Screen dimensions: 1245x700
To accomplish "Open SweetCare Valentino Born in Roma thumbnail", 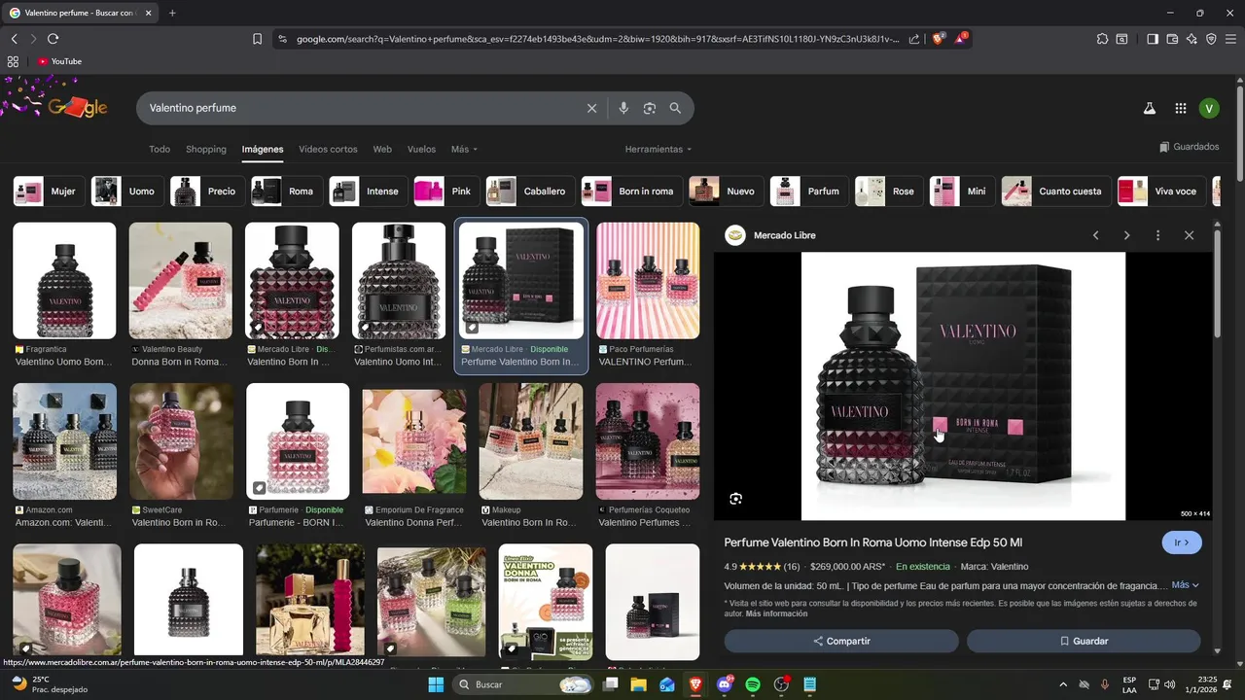I will tap(182, 441).
